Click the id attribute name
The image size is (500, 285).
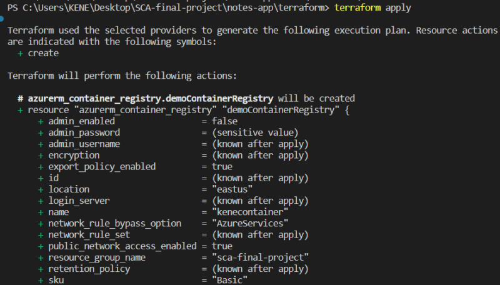(54, 178)
